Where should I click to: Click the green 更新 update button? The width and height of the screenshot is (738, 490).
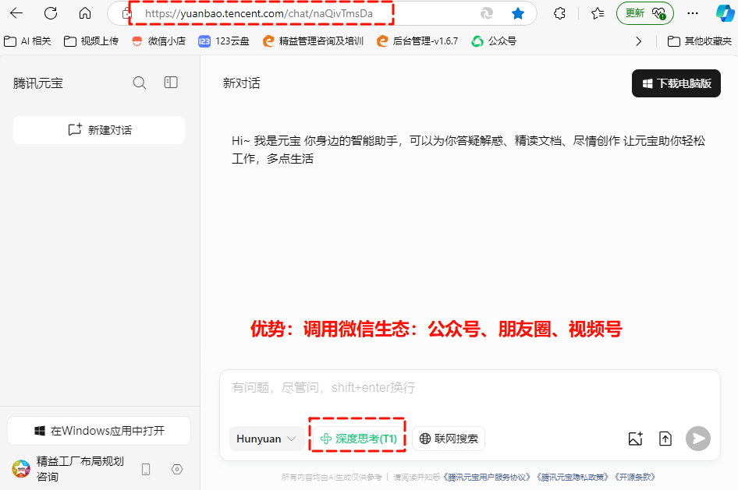click(x=645, y=13)
